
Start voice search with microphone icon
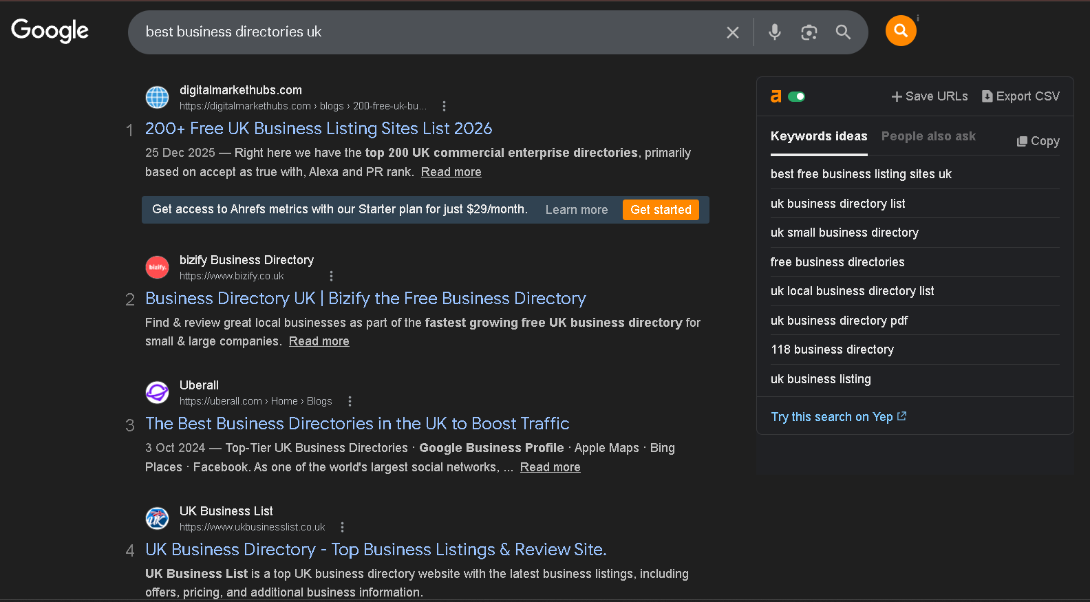tap(775, 32)
